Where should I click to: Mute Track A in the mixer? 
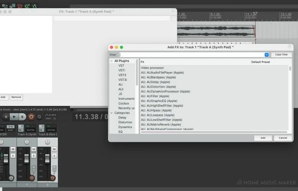34,149
